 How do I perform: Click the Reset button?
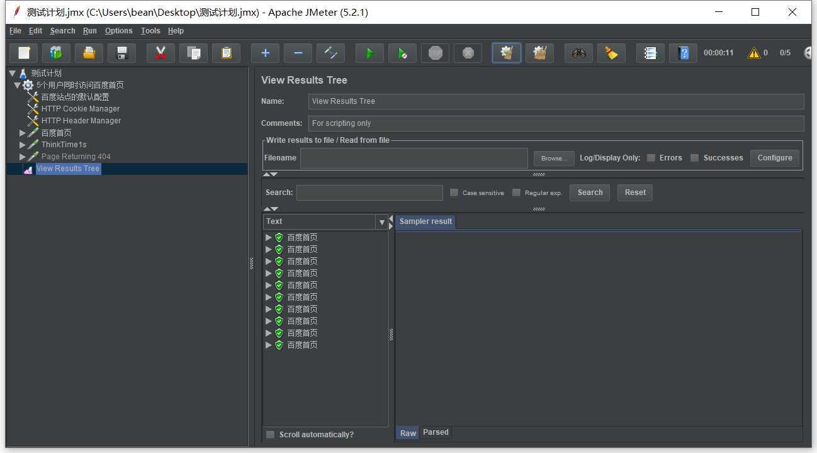coord(635,193)
